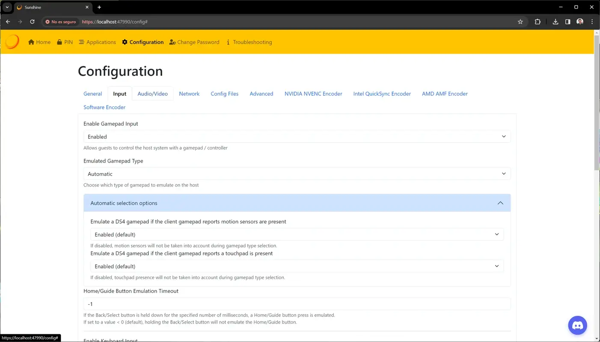Open the Troubleshooting page
Screen dimensions: 600x342
[x=249, y=42]
